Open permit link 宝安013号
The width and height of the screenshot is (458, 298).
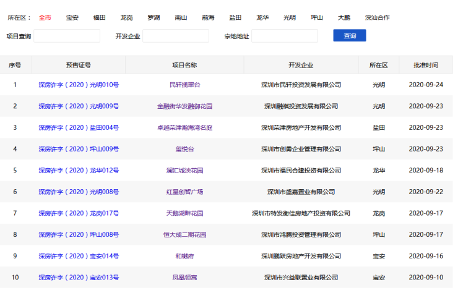(79, 278)
